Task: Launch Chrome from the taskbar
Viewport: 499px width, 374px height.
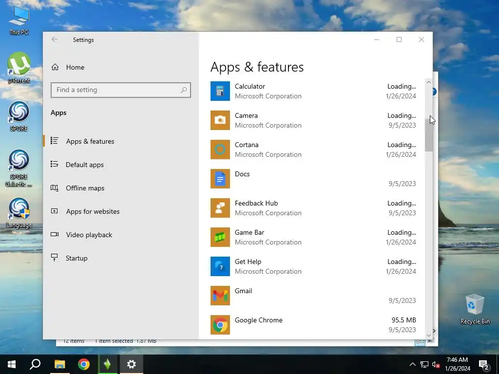Action: click(84, 364)
